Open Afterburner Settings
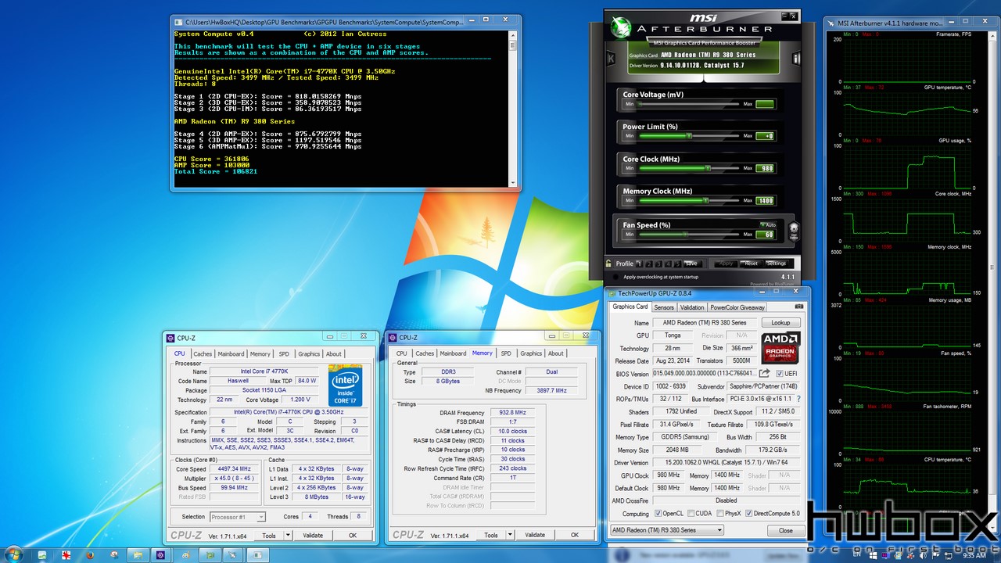This screenshot has width=1001, height=563. 776,264
